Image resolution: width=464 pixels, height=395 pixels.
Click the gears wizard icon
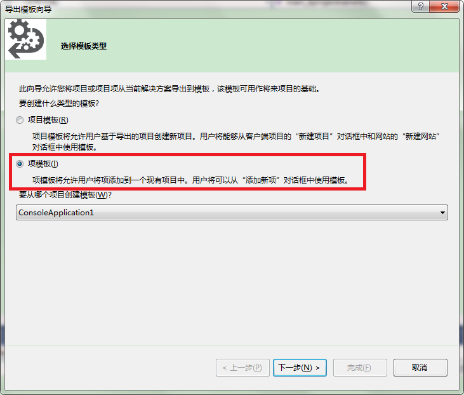tap(26, 39)
